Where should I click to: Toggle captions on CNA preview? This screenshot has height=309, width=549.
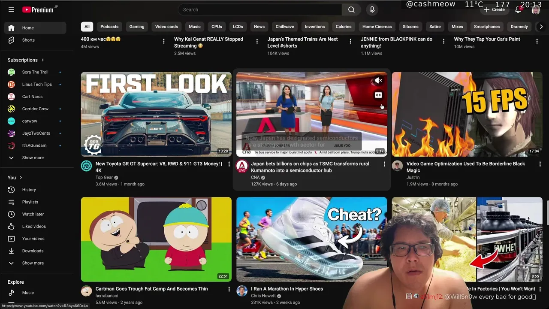[x=378, y=95]
